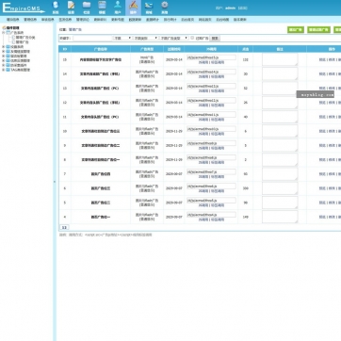Click the green Add Ad (增加广告) button
This screenshot has width=341, height=341.
point(296,30)
